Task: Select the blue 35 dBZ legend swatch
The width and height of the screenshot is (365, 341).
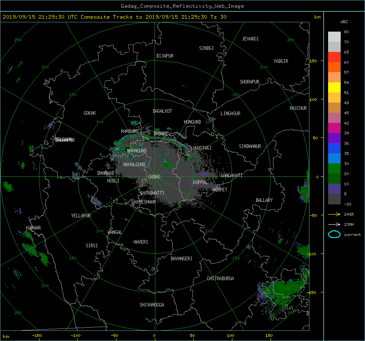Action: [x=334, y=148]
